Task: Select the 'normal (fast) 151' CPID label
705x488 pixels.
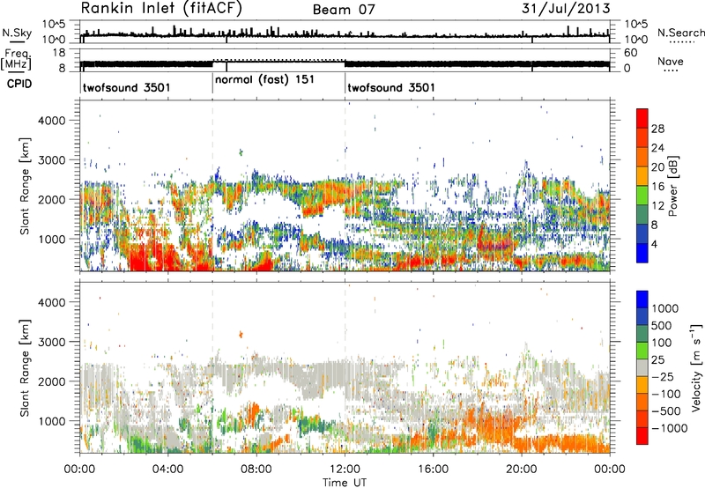Action: (265, 80)
